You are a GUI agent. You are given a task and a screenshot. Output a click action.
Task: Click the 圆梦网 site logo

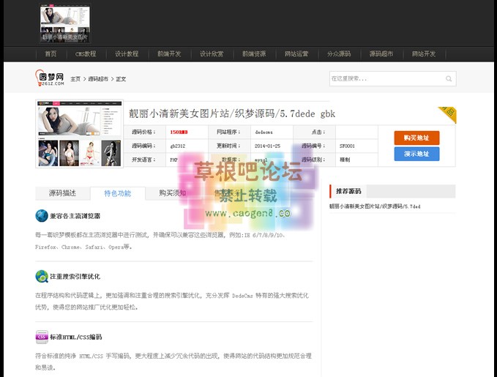click(x=51, y=78)
